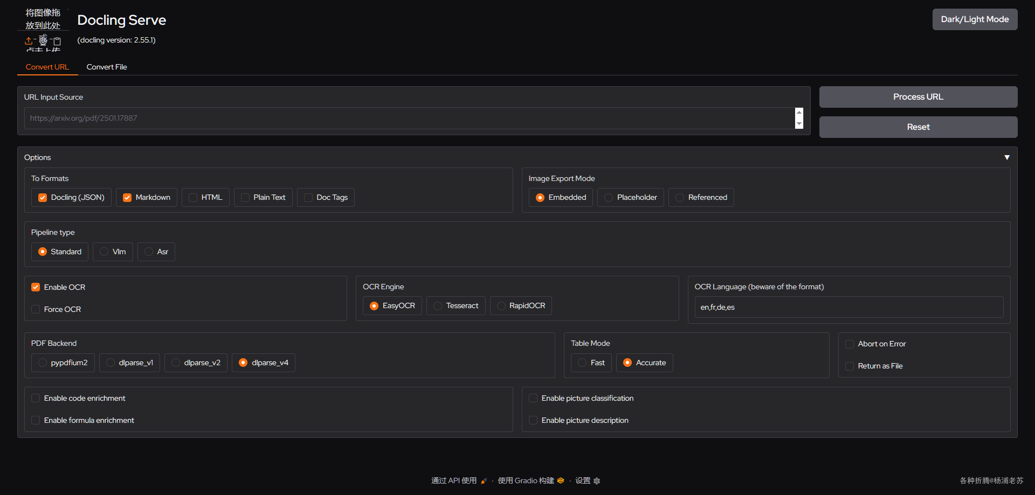This screenshot has width=1035, height=495.
Task: Open the '使用 Gradio 构建' footer link
Action: click(x=526, y=480)
